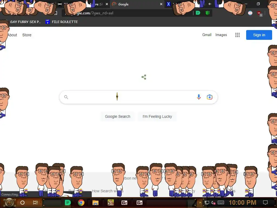Image resolution: width=277 pixels, height=208 pixels.
Task: Click the Sign in button
Action: [x=259, y=35]
